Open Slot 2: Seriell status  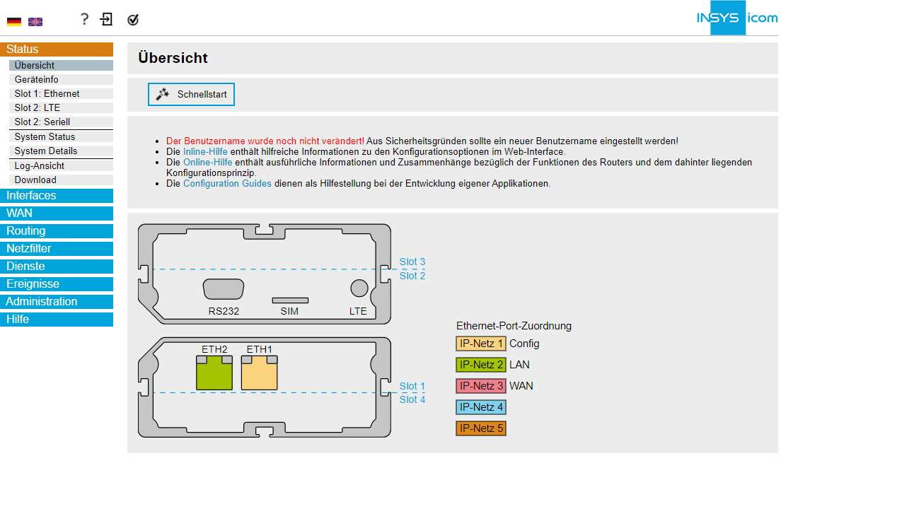[x=61, y=122]
